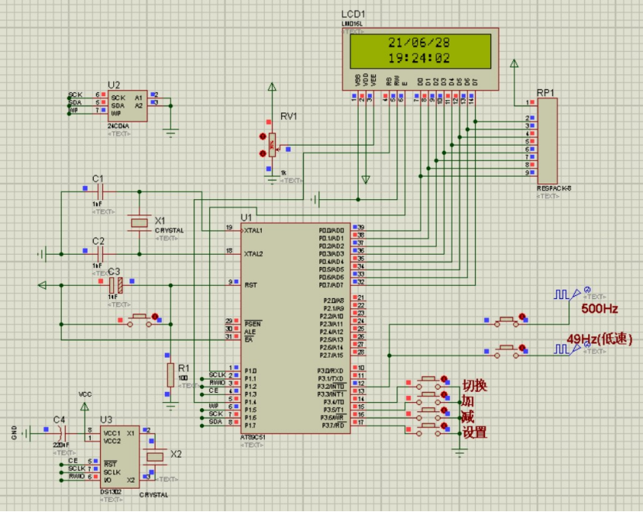Select the U2 24C04A EEPROM chip
Image resolution: width=643 pixels, height=512 pixels.
[x=127, y=106]
